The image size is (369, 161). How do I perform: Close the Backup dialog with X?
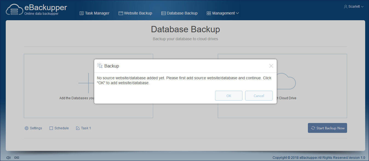click(271, 66)
